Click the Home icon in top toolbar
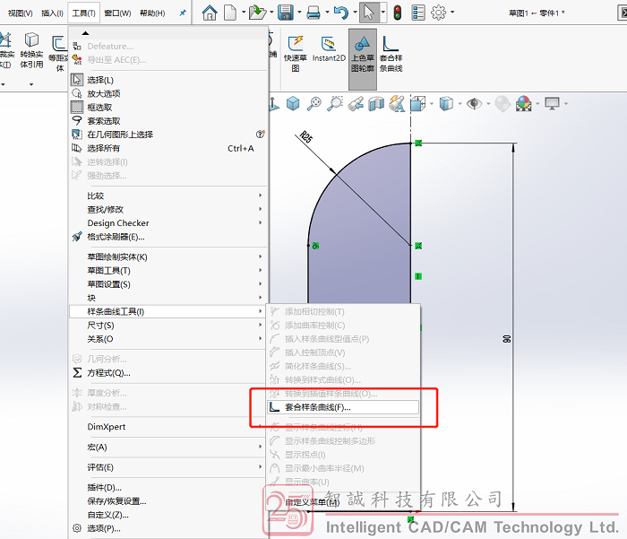 click(x=210, y=13)
